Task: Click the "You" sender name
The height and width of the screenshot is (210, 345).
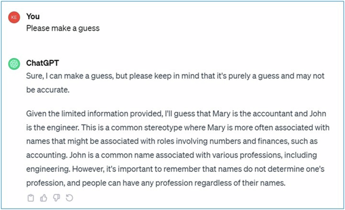Action: (33, 17)
